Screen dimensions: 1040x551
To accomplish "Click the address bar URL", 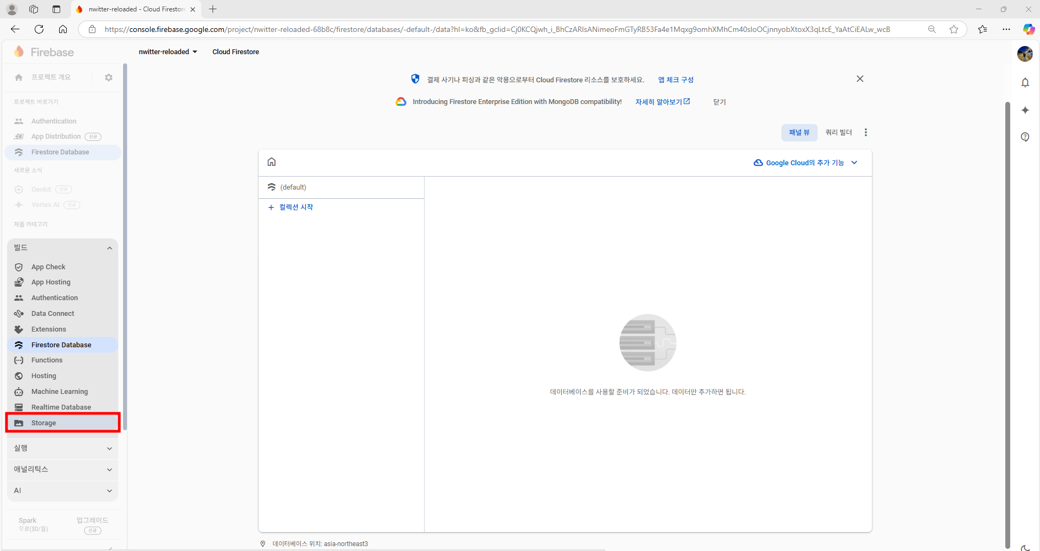I will [497, 29].
